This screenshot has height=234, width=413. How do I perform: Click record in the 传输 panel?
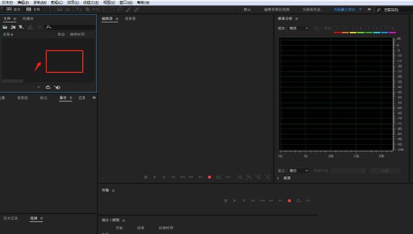pyautogui.click(x=289, y=201)
